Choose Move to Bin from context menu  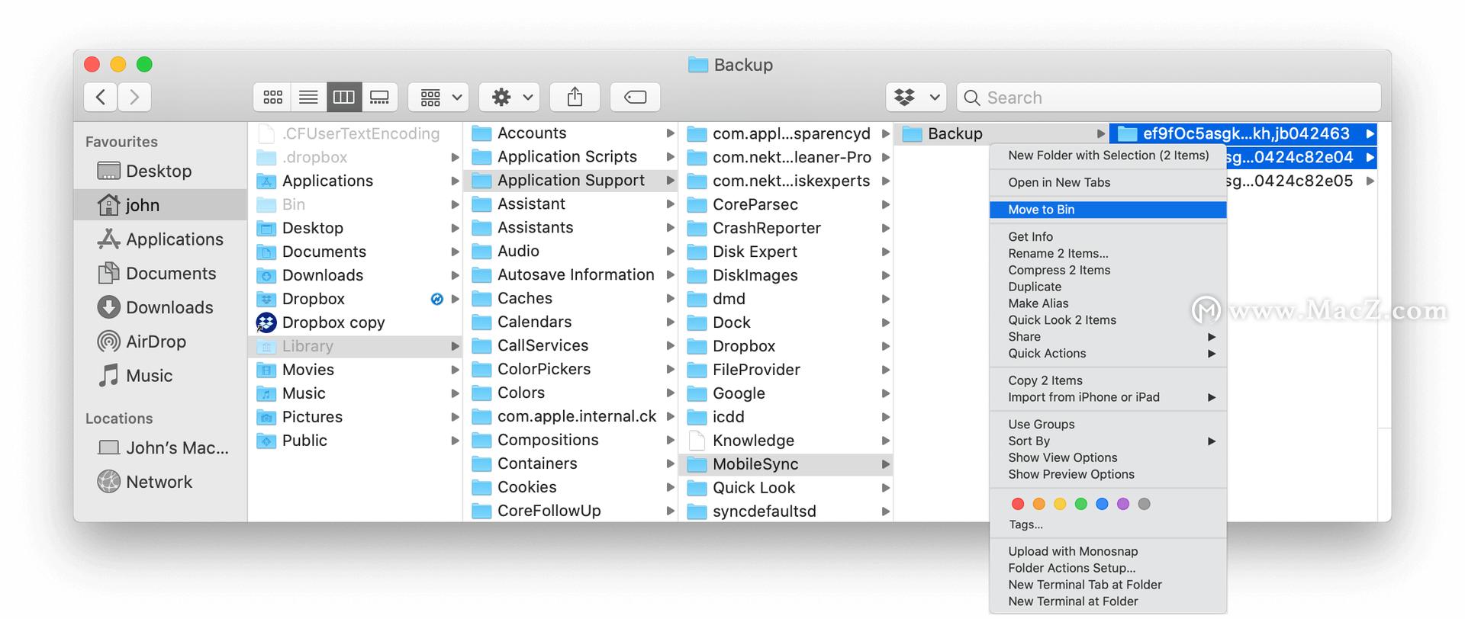[1108, 210]
